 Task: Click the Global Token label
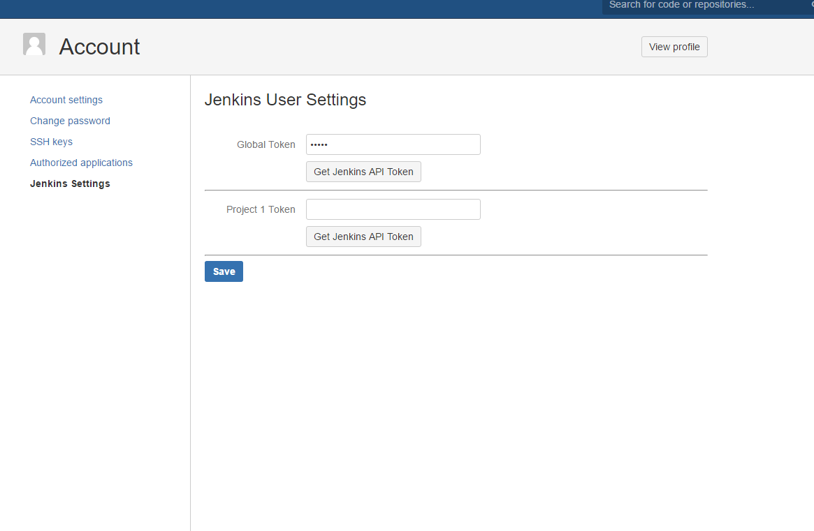pyautogui.click(x=266, y=144)
